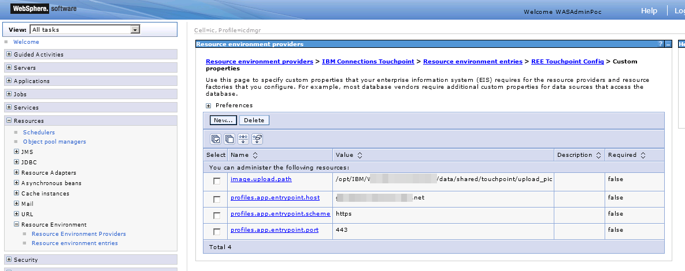Minimize the Resource environment providers portlet
Screen dimensions: 685x271
[x=668, y=44]
